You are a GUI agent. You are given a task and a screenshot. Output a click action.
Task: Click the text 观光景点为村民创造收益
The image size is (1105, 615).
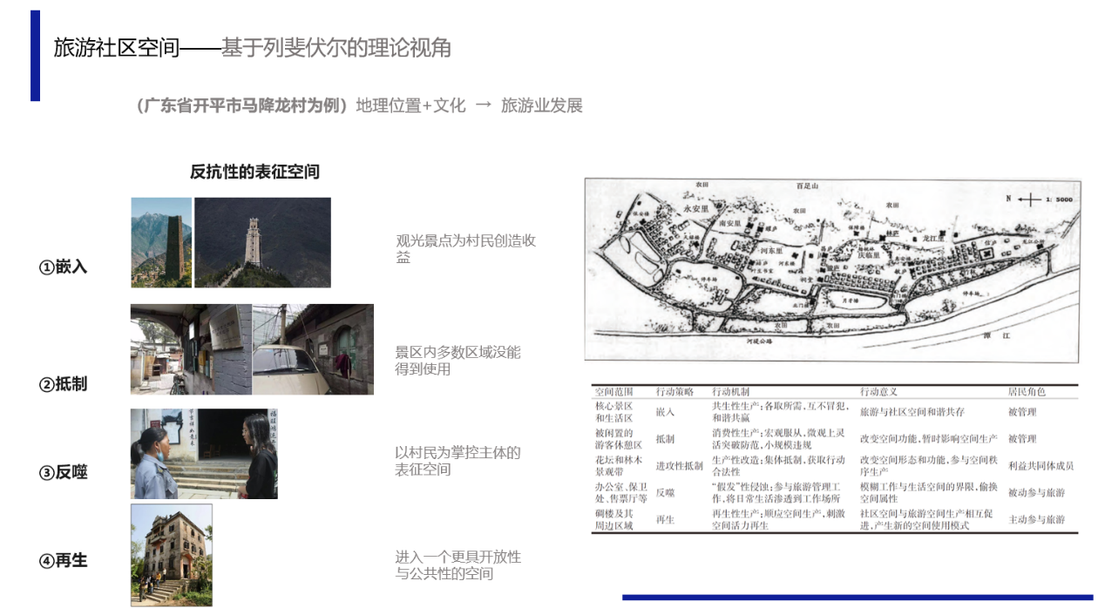pos(465,249)
